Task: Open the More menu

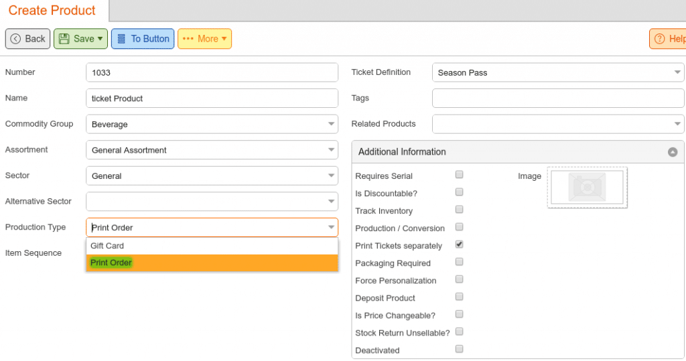Action: (204, 38)
